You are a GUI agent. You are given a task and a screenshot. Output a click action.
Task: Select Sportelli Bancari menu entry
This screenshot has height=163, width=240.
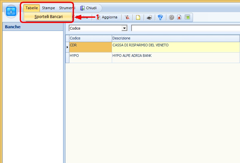point(48,16)
